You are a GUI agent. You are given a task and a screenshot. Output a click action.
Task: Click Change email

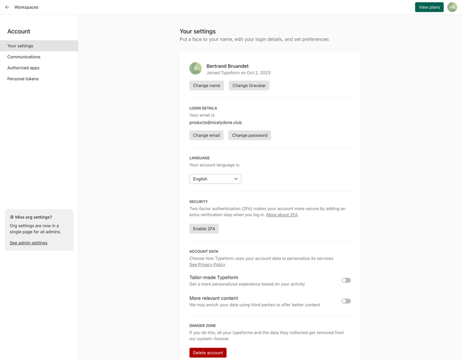pyautogui.click(x=206, y=135)
